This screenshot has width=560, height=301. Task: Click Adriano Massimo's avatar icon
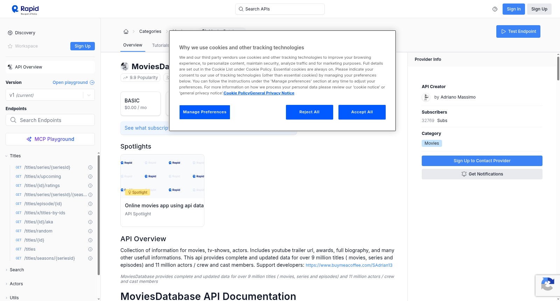426,97
